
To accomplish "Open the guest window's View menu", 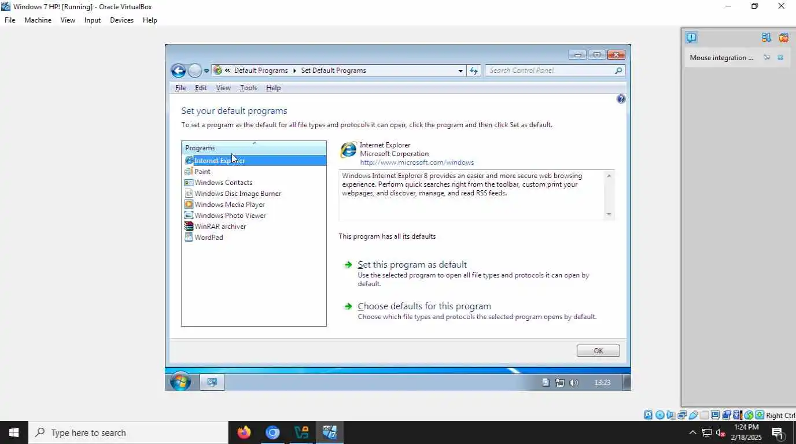I will click(x=223, y=88).
